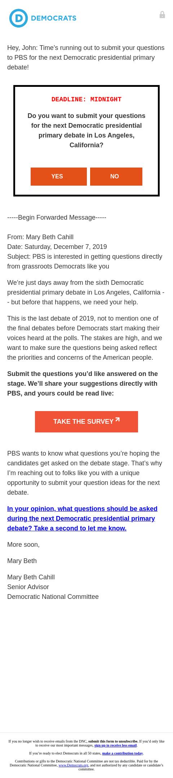Screen dimensions: 173x778
Task: Open the TAKE THE SURVEY button
Action: [86, 422]
